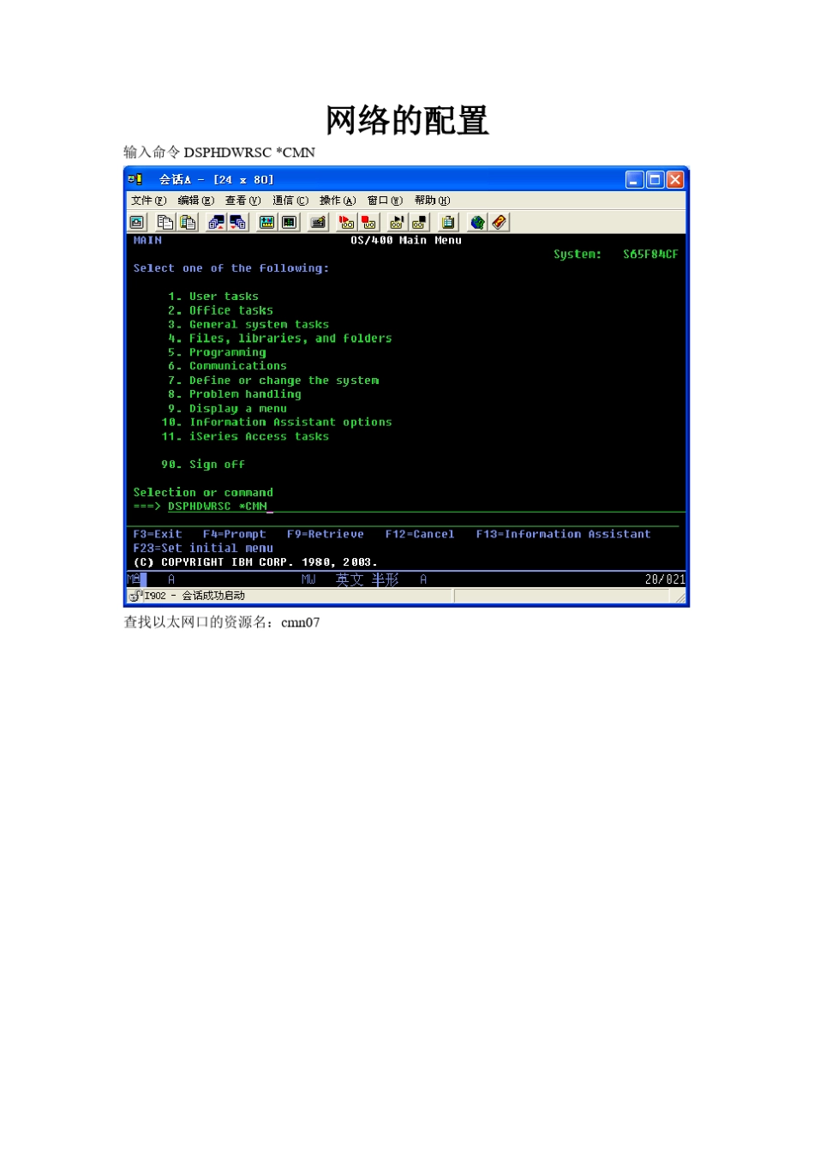Click the F12=Cancel function key text

coord(420,534)
